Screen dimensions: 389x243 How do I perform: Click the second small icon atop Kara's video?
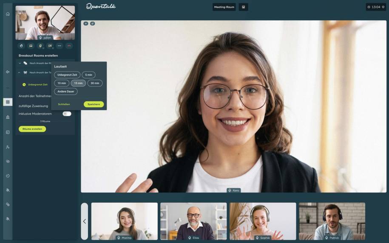click(93, 23)
